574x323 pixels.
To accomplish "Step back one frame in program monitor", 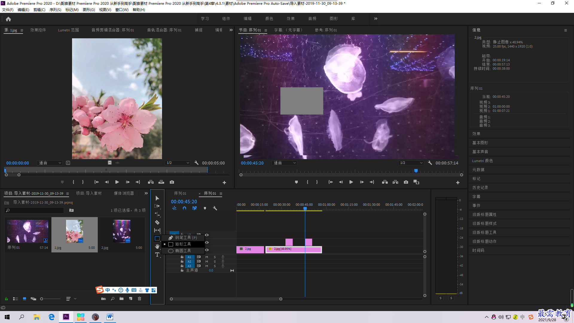I will [341, 182].
